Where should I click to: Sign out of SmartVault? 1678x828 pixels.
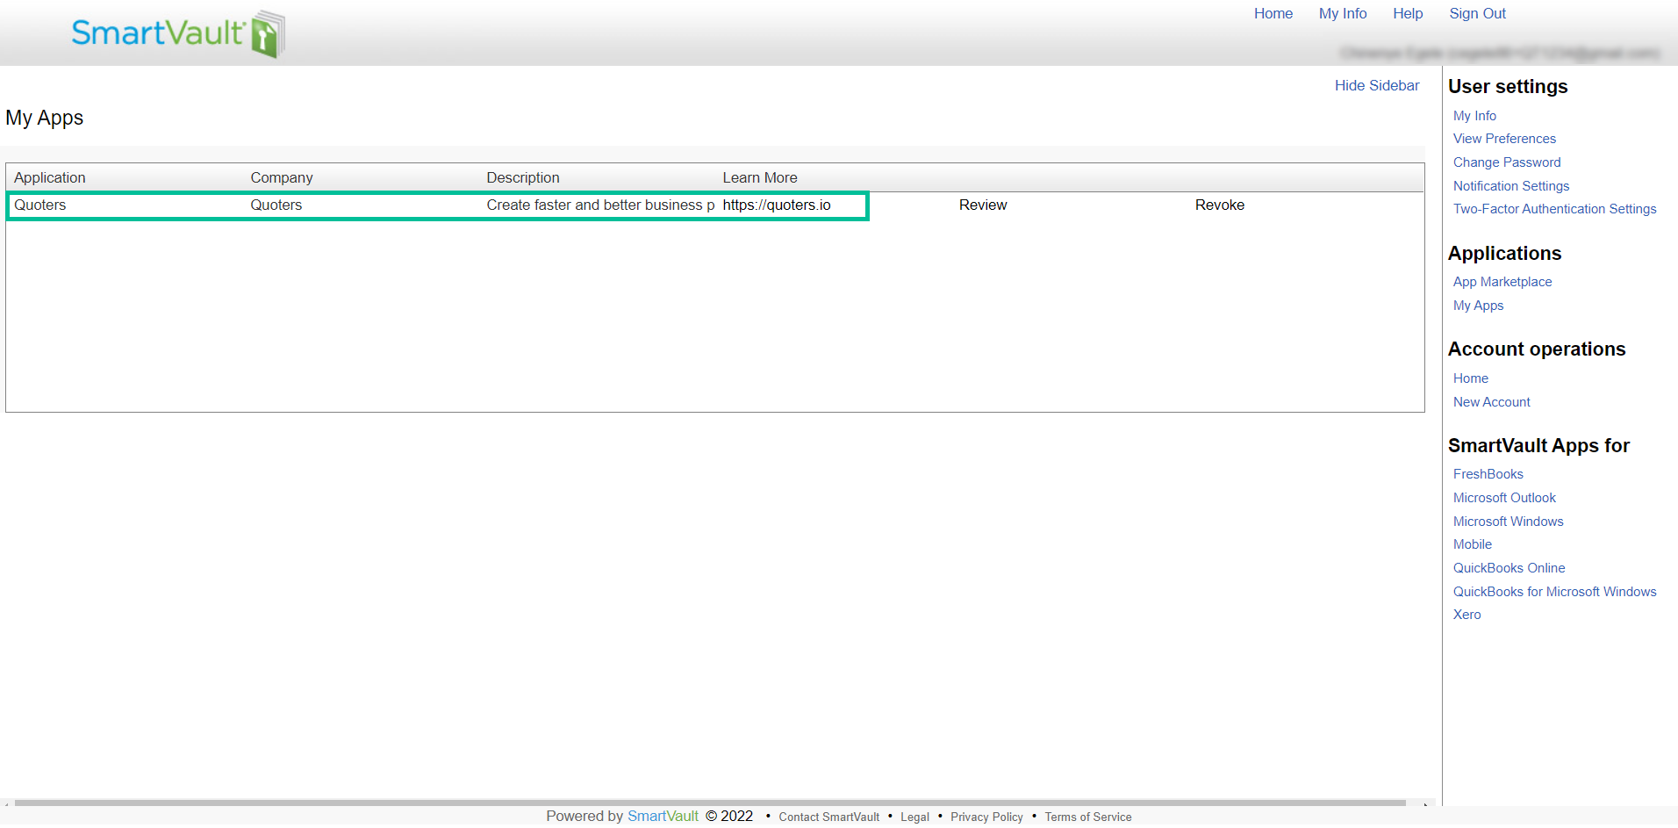tap(1476, 13)
